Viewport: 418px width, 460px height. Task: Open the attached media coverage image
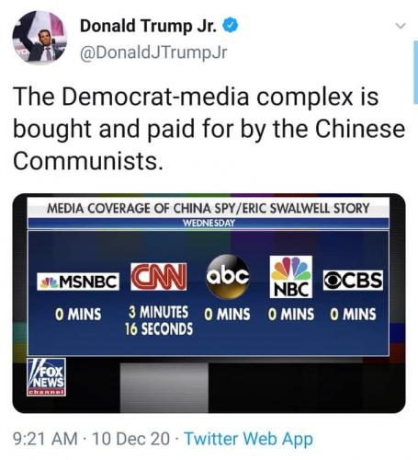point(209,304)
